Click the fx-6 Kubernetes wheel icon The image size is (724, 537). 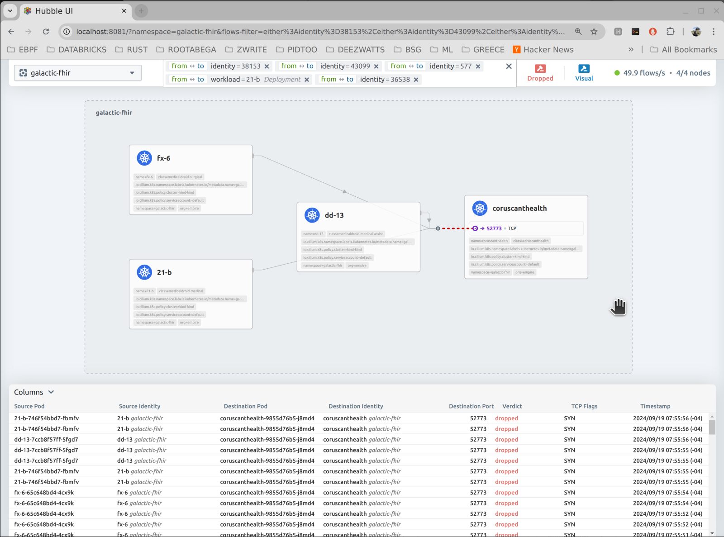click(144, 158)
